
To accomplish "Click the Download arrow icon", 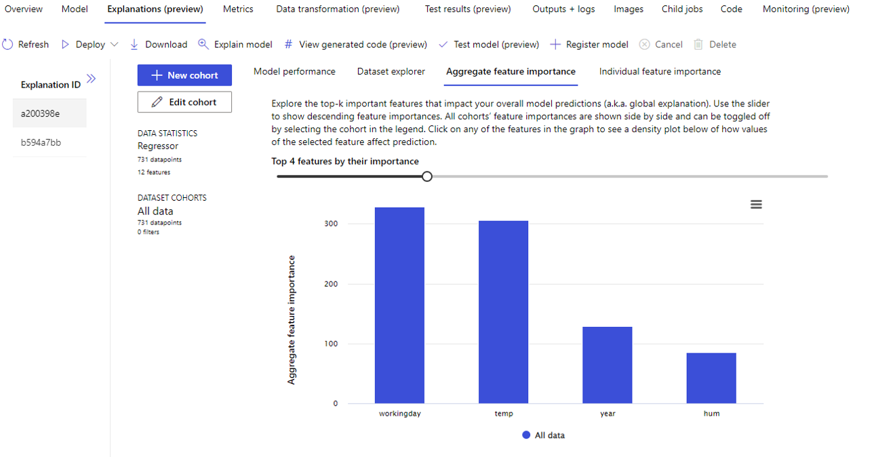I will tap(134, 44).
